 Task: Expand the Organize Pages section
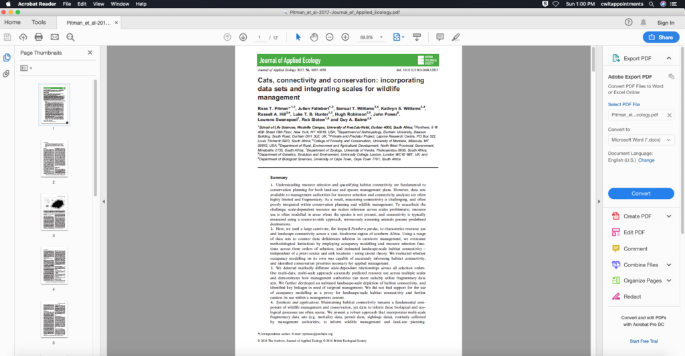[x=668, y=281]
